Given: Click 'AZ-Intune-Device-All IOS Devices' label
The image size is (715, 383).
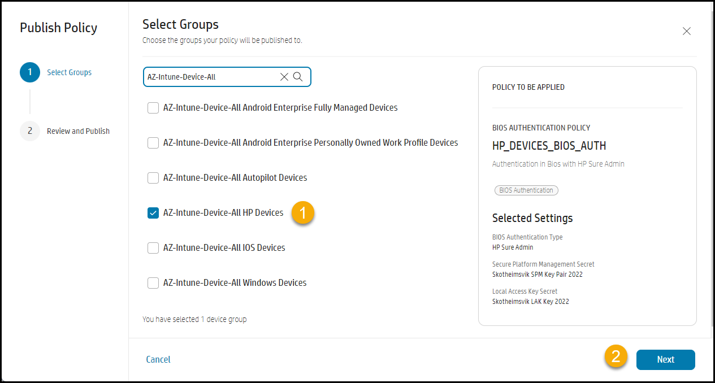Looking at the screenshot, I should pos(224,247).
